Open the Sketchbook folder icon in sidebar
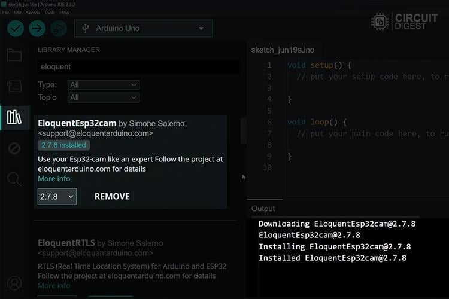 14,55
